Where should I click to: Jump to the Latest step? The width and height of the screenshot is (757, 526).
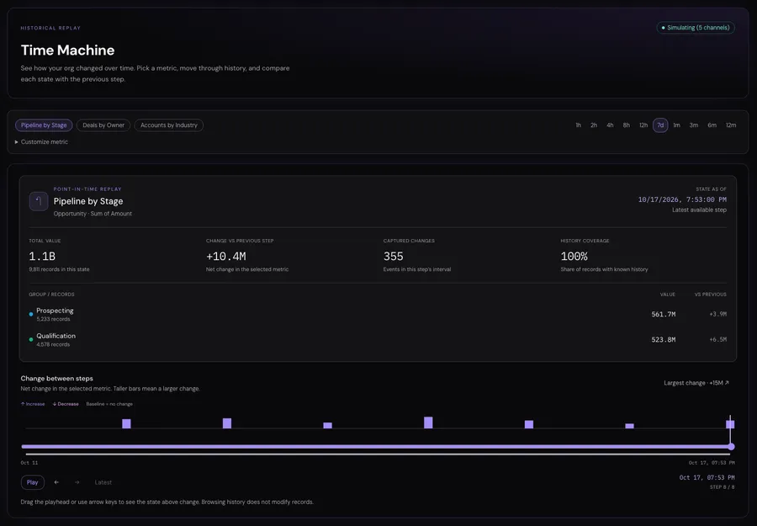[103, 482]
